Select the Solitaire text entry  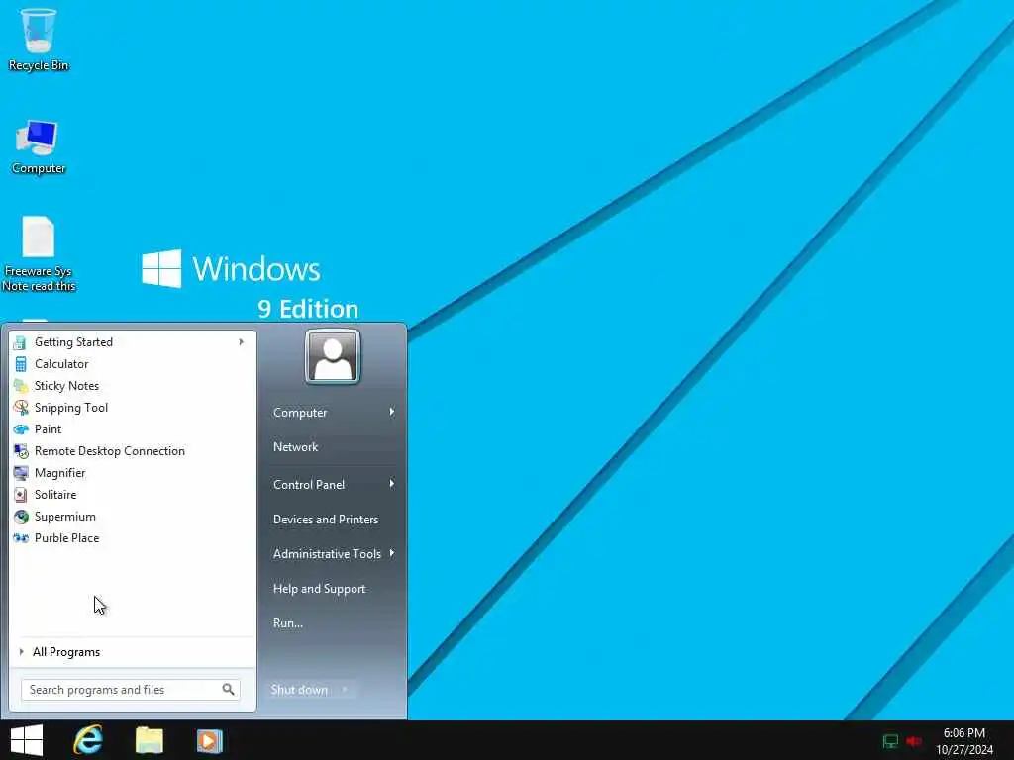click(55, 495)
